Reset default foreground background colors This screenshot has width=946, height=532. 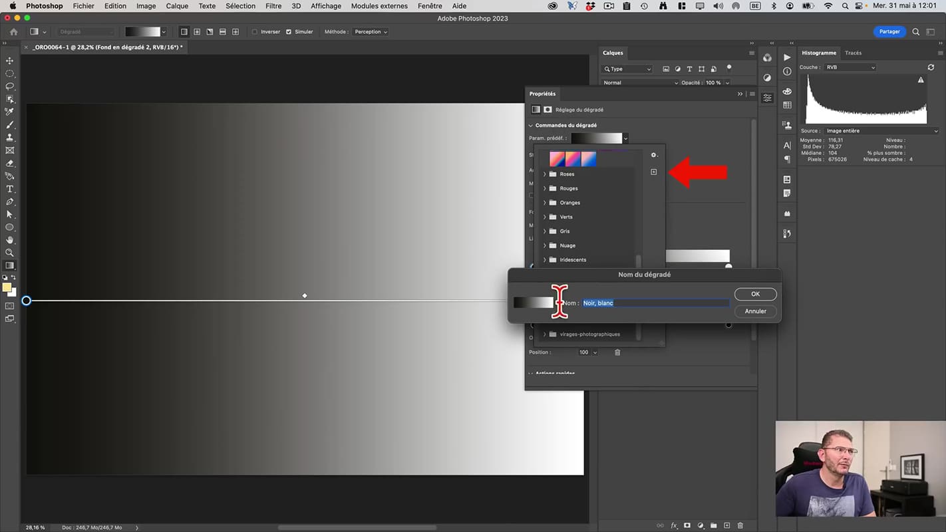tap(5, 277)
